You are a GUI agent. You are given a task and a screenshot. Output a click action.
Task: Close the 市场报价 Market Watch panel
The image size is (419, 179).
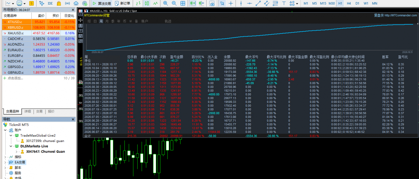tap(73, 10)
